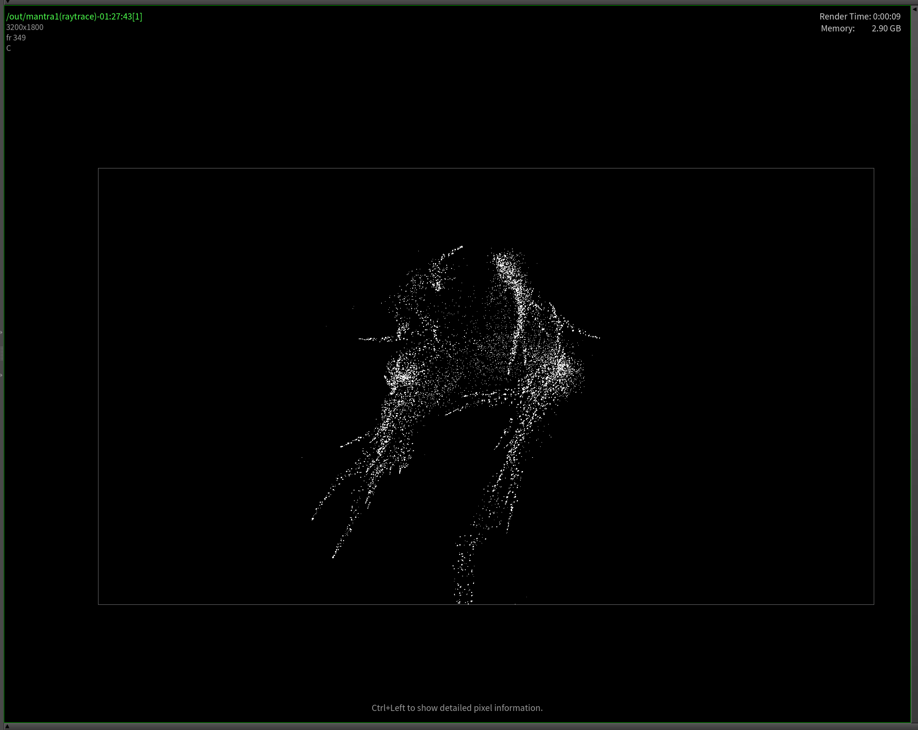The image size is (918, 730).
Task: Click the Ctrl+Left pixel information hint
Action: pos(457,708)
